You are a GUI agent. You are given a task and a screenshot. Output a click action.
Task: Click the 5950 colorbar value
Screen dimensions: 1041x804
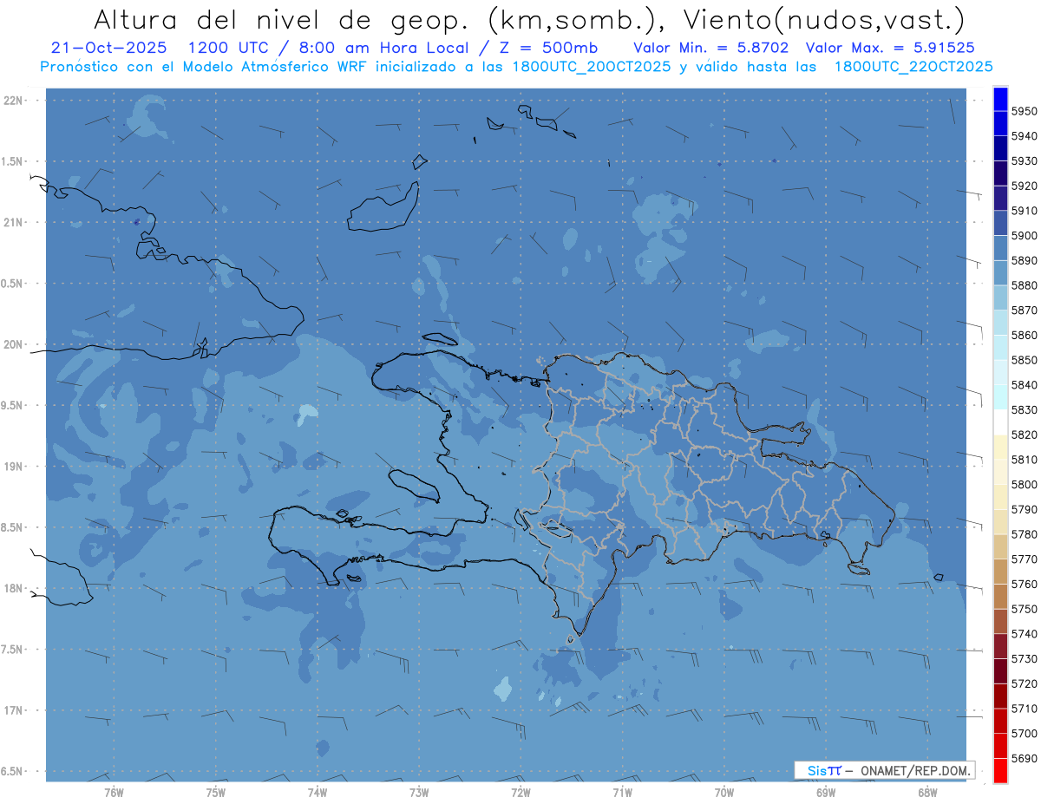click(x=1025, y=111)
